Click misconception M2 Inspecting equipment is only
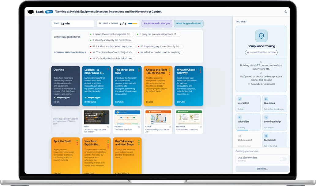Screen dimensions: 316x186 tap(160, 46)
